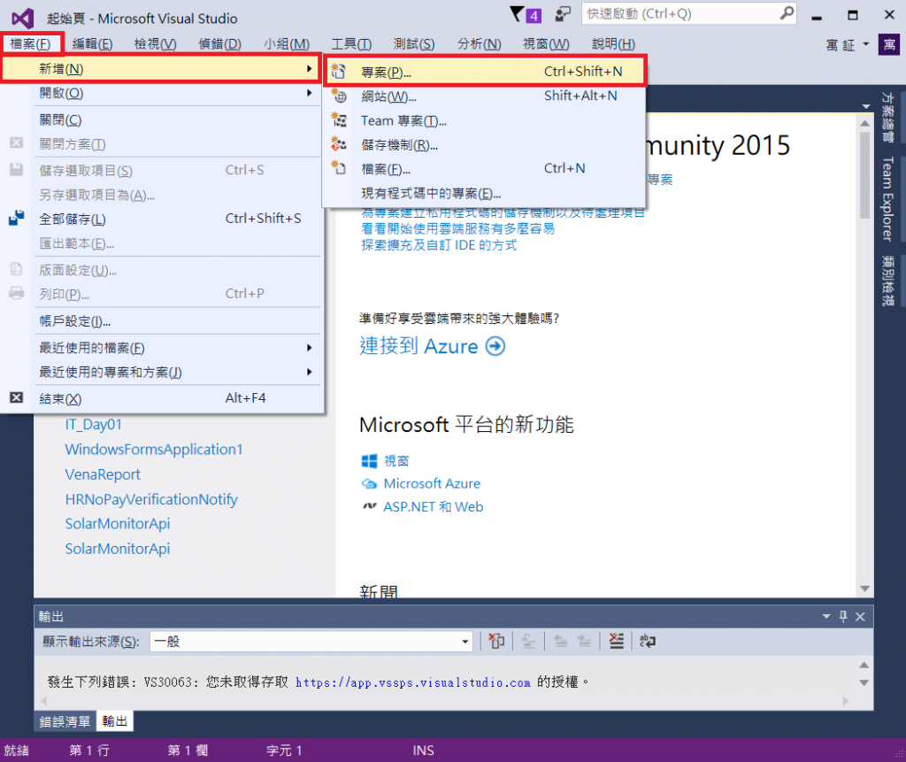Click the Quick Launch search magnifier icon

[787, 12]
